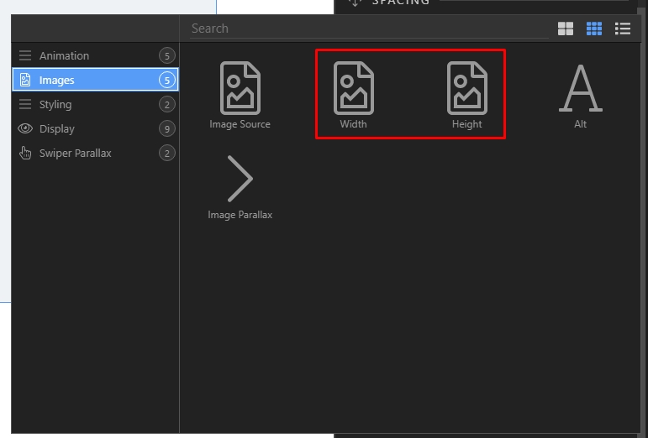Click the image icon beside Images
The height and width of the screenshot is (438, 648).
pyautogui.click(x=25, y=80)
